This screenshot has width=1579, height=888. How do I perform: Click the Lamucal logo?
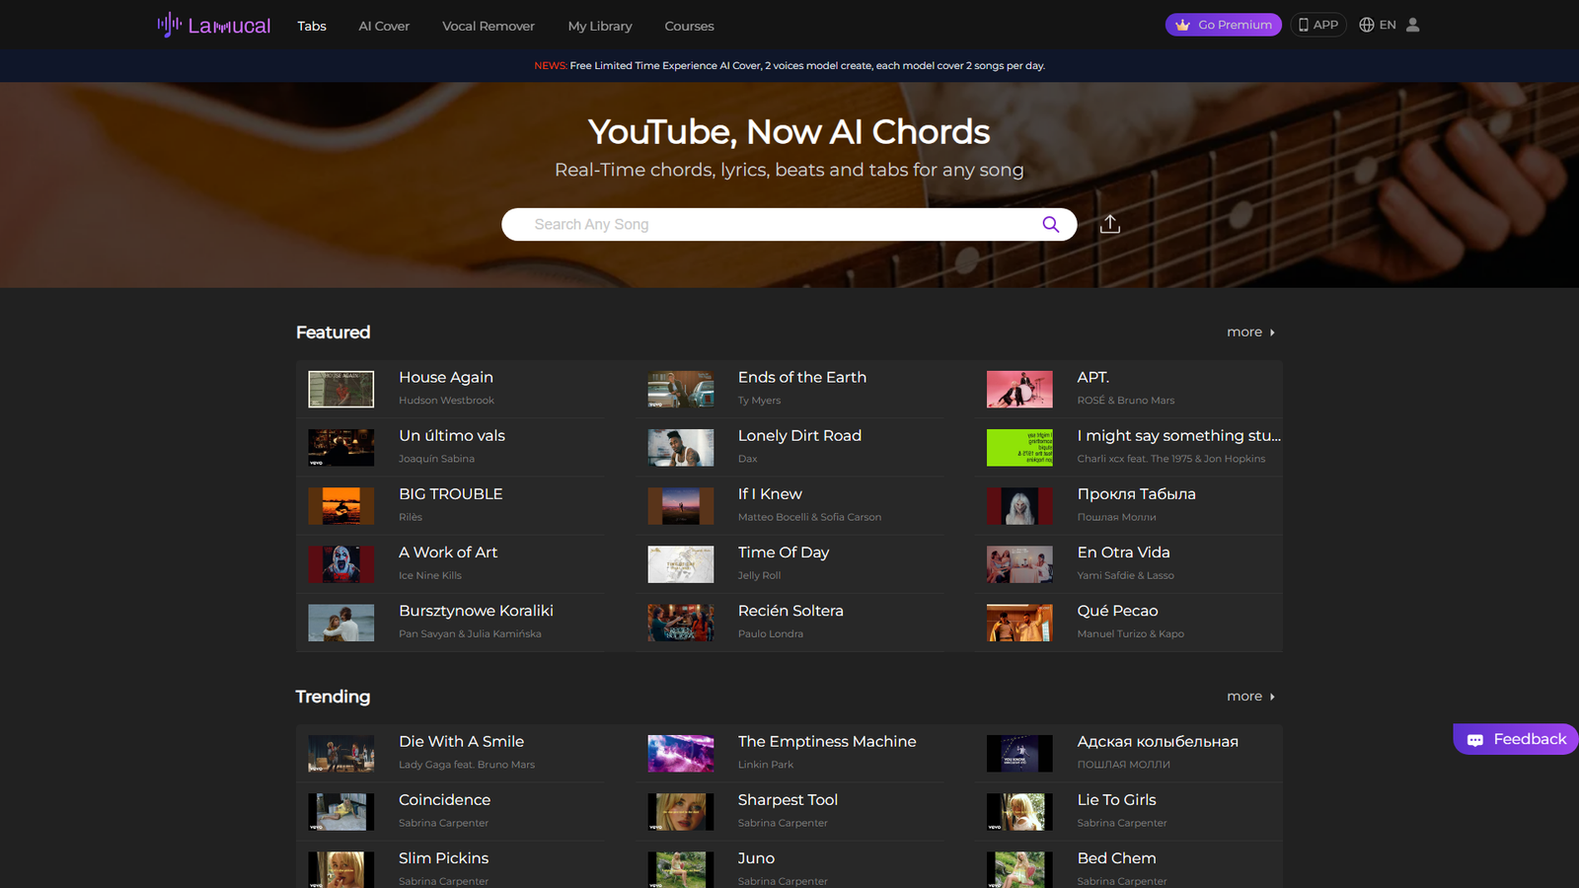tap(214, 25)
